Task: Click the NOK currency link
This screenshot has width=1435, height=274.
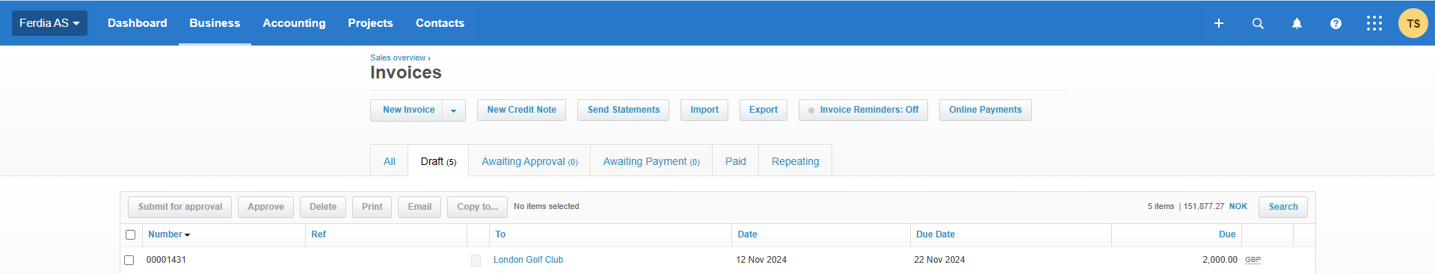Action: click(x=1238, y=206)
